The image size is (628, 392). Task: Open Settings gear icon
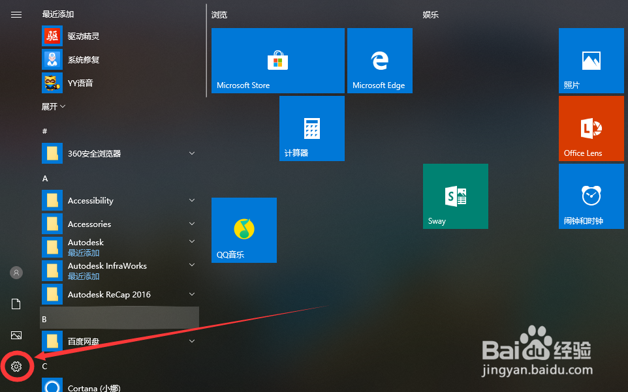click(16, 367)
